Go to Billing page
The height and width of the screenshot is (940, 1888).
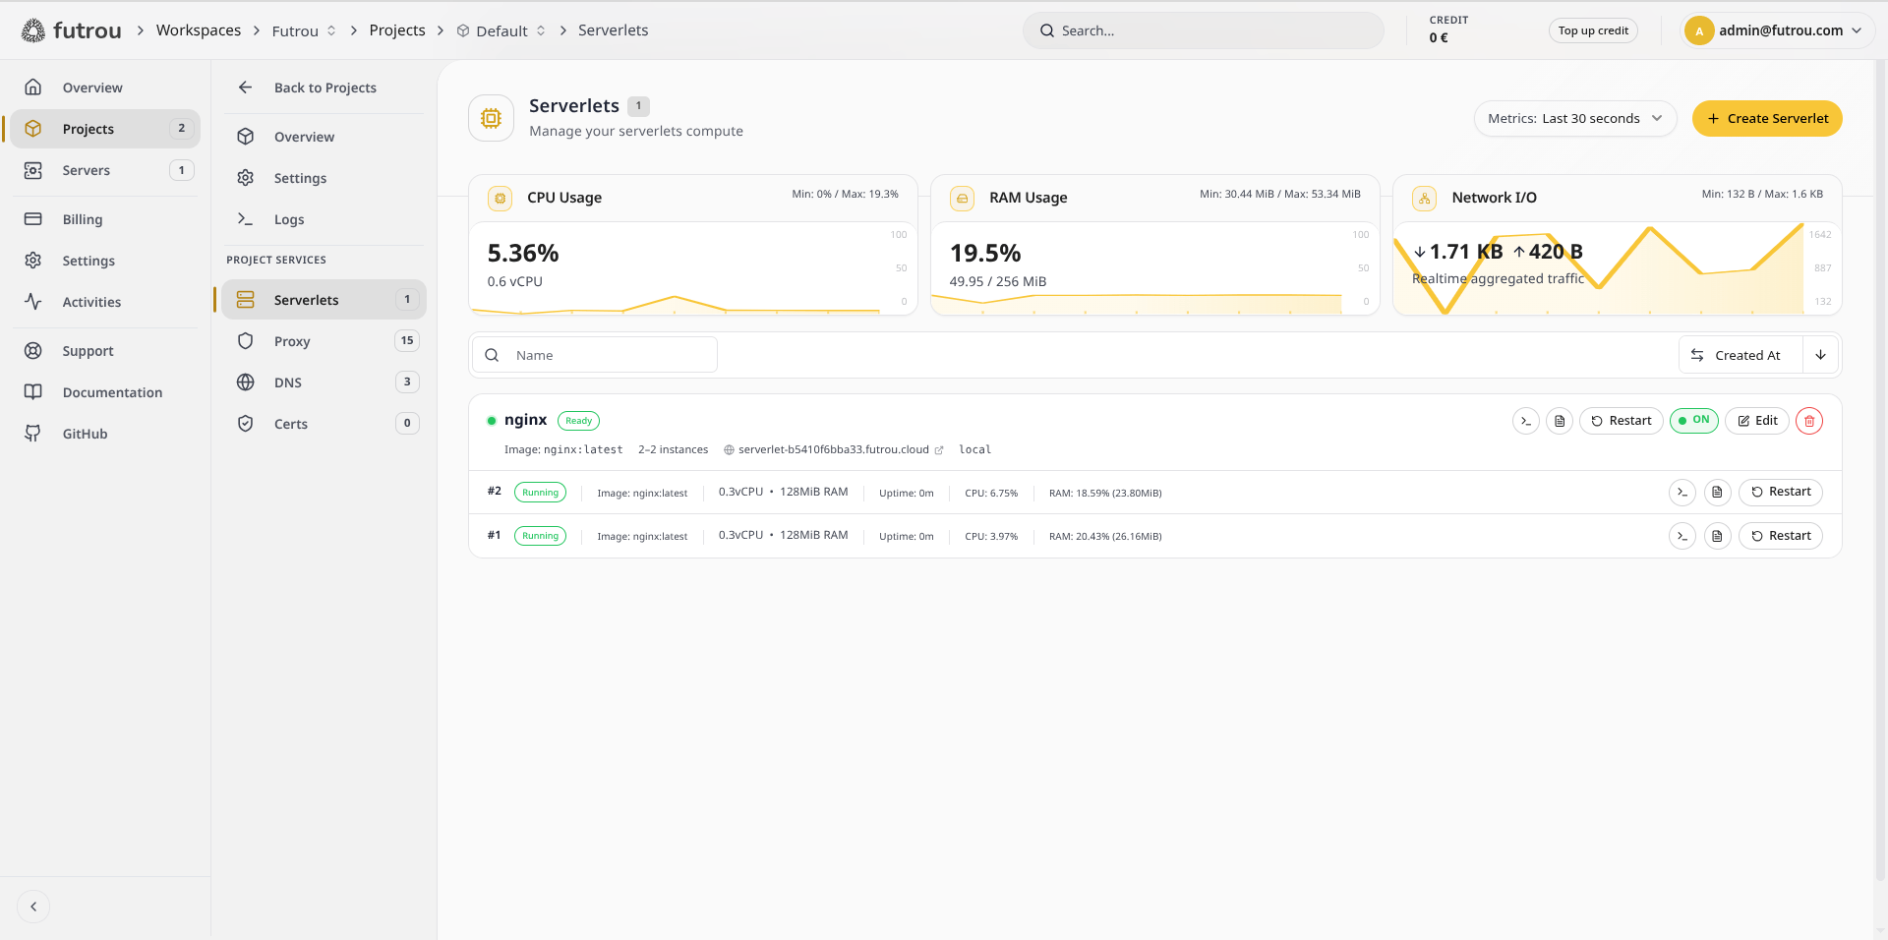click(104, 219)
